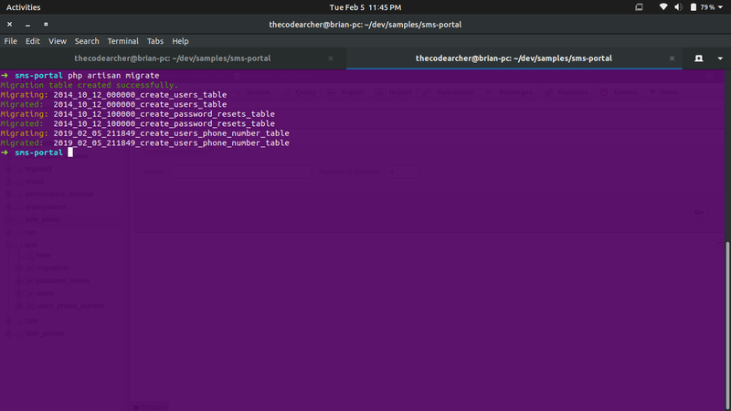Click the 'Migrating: 2019_02_05_211849_create_users_phone_number_table' line
The height and width of the screenshot is (411, 731).
click(144, 133)
